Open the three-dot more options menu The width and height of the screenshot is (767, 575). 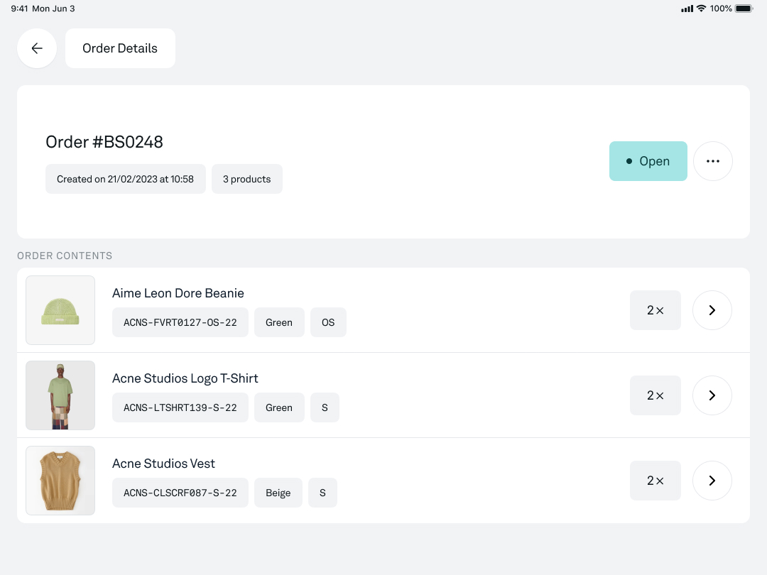click(713, 161)
